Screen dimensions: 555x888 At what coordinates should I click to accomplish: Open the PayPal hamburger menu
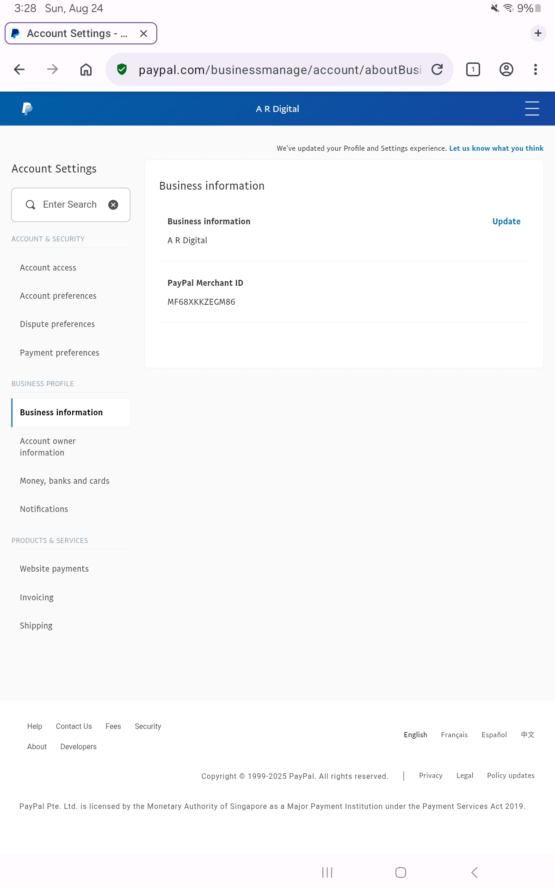[x=532, y=109]
